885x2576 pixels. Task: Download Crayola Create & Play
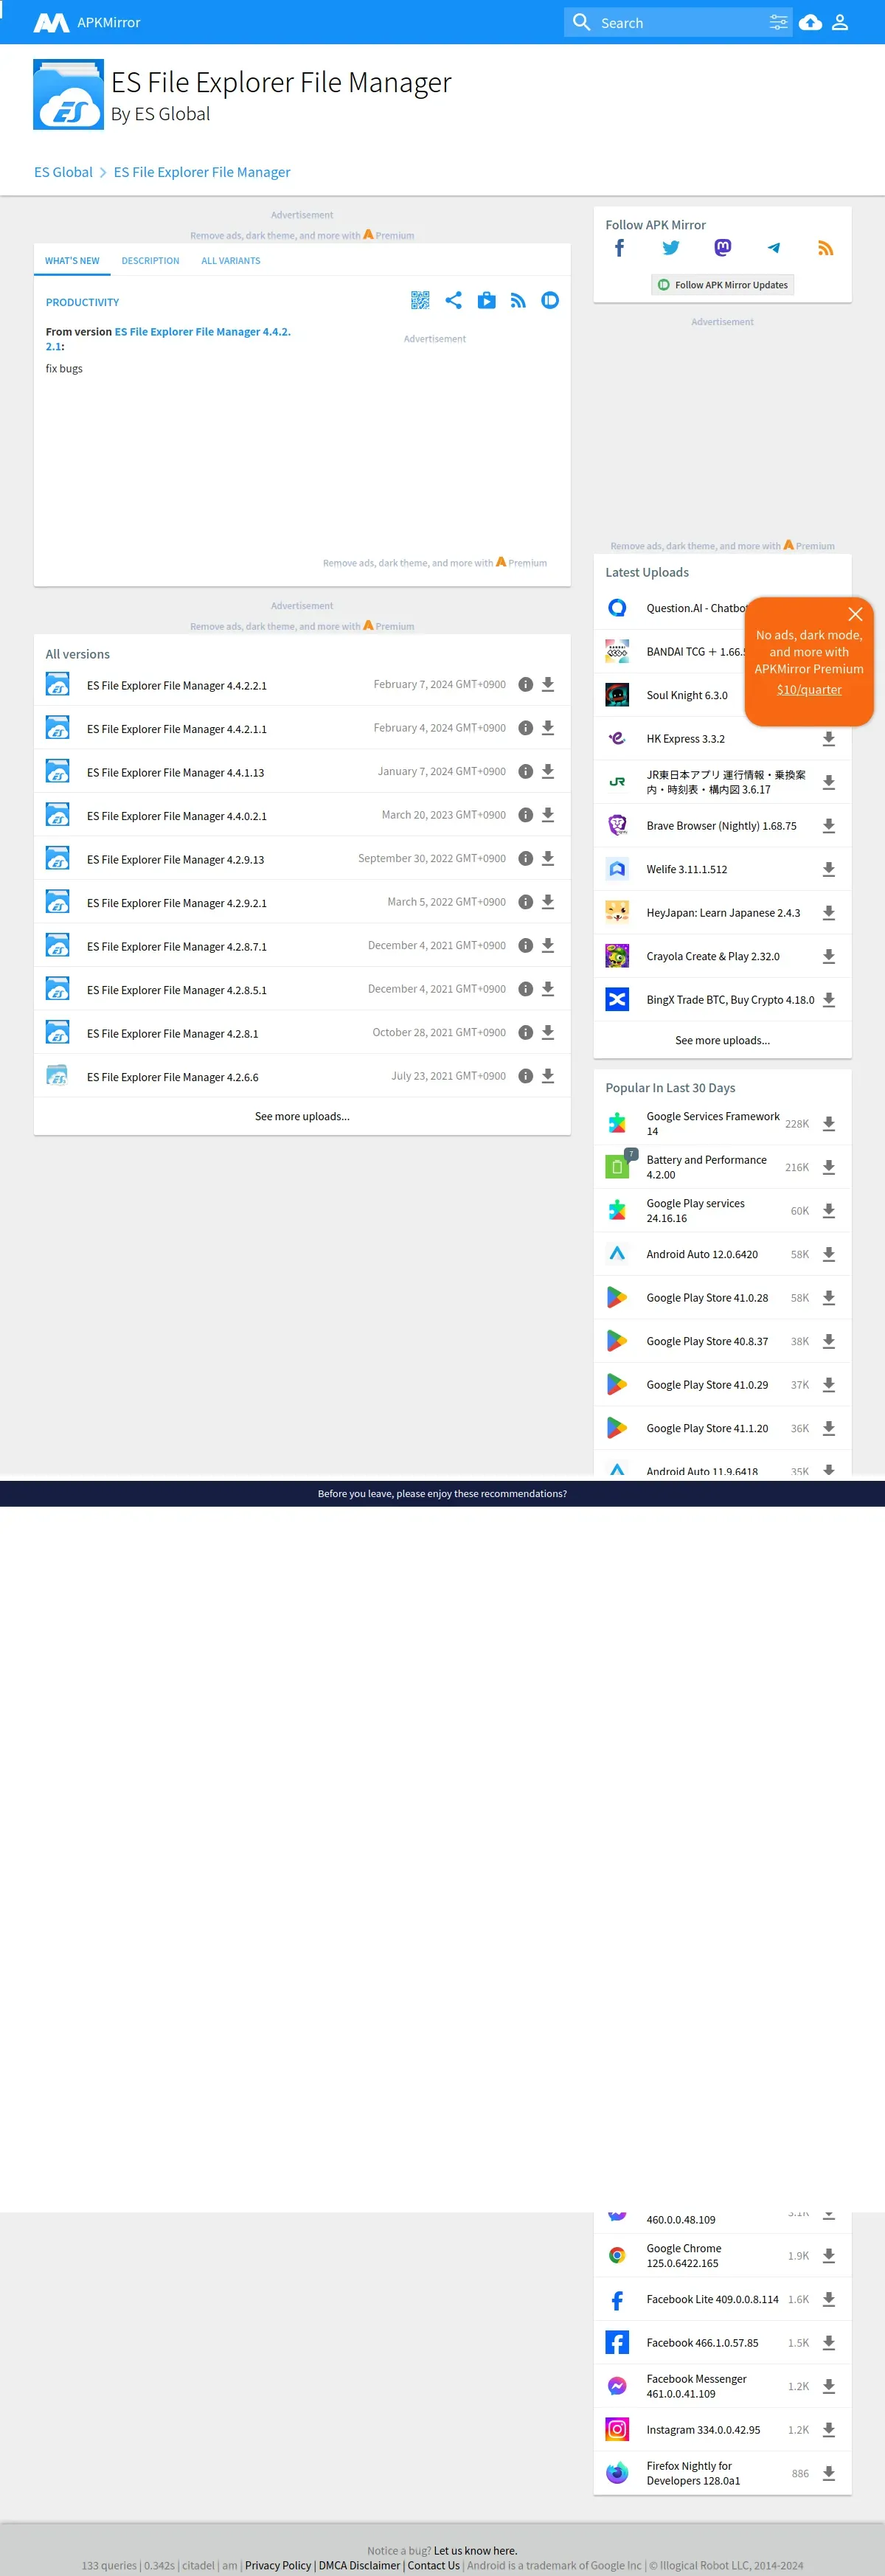[x=829, y=956]
